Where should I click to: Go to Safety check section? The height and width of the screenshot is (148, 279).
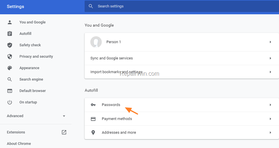tap(30, 45)
